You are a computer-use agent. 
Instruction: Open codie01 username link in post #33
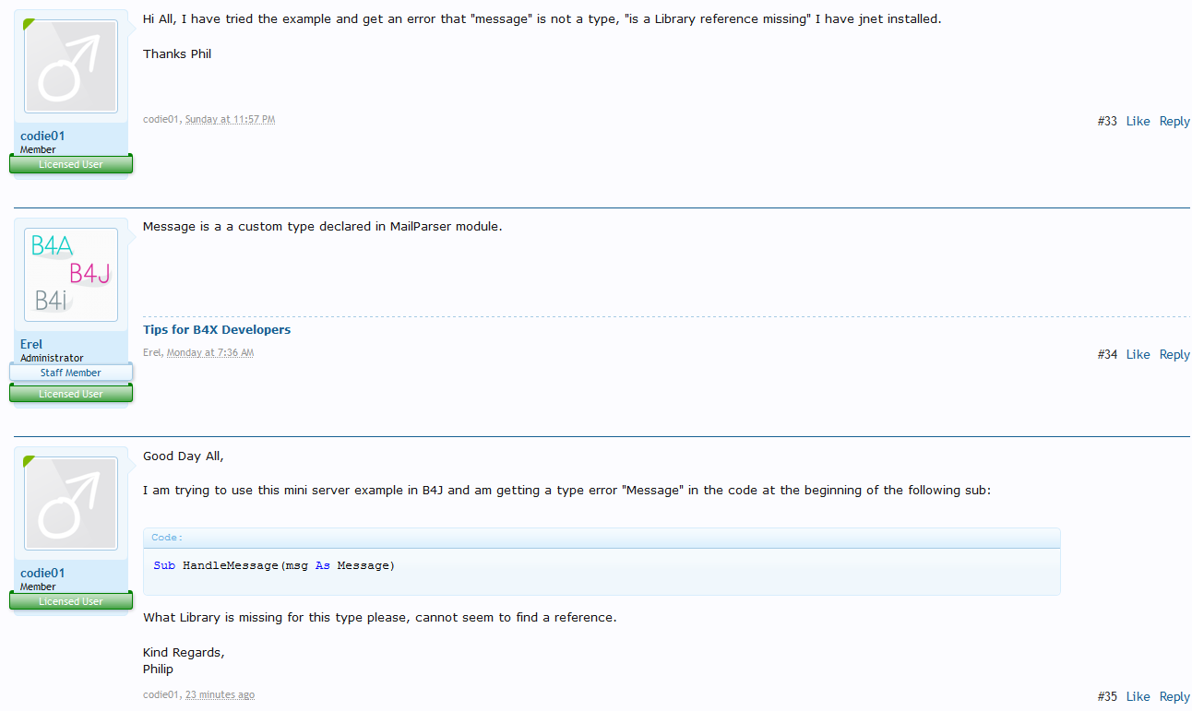pos(42,136)
